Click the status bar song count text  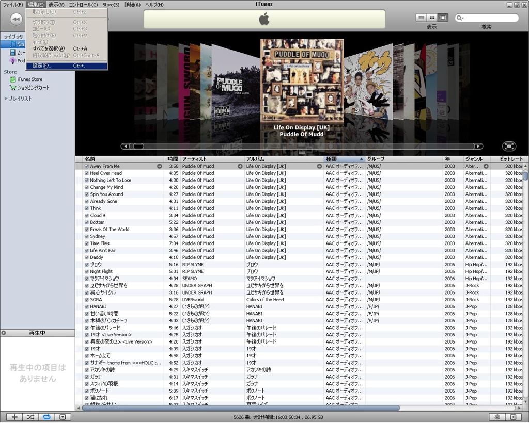click(x=278, y=417)
